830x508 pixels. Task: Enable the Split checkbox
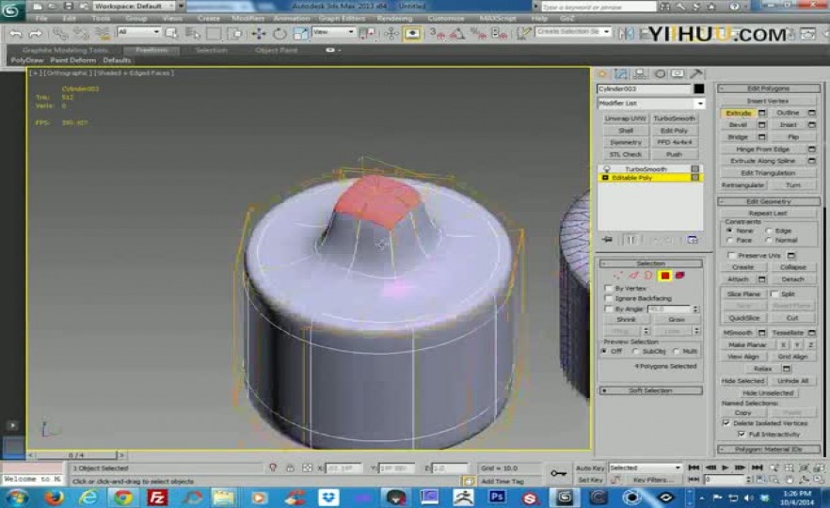pos(774,294)
